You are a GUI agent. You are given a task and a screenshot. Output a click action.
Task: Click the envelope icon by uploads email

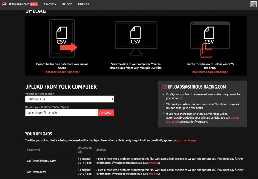point(165,87)
